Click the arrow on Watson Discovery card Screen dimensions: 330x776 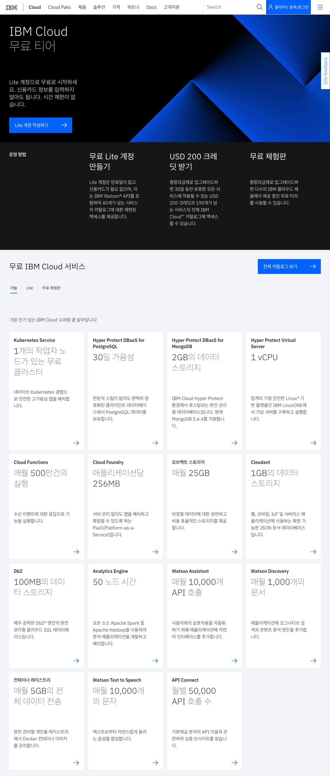pyautogui.click(x=313, y=661)
